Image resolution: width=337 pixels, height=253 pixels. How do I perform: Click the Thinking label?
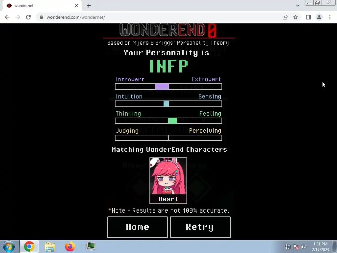tap(128, 114)
